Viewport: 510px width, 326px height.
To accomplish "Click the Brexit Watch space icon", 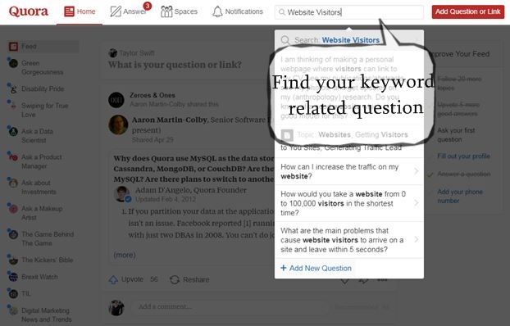I will (13, 277).
